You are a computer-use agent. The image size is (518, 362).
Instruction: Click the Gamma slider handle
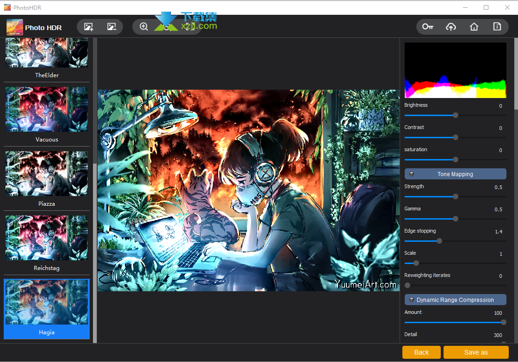tap(456, 219)
